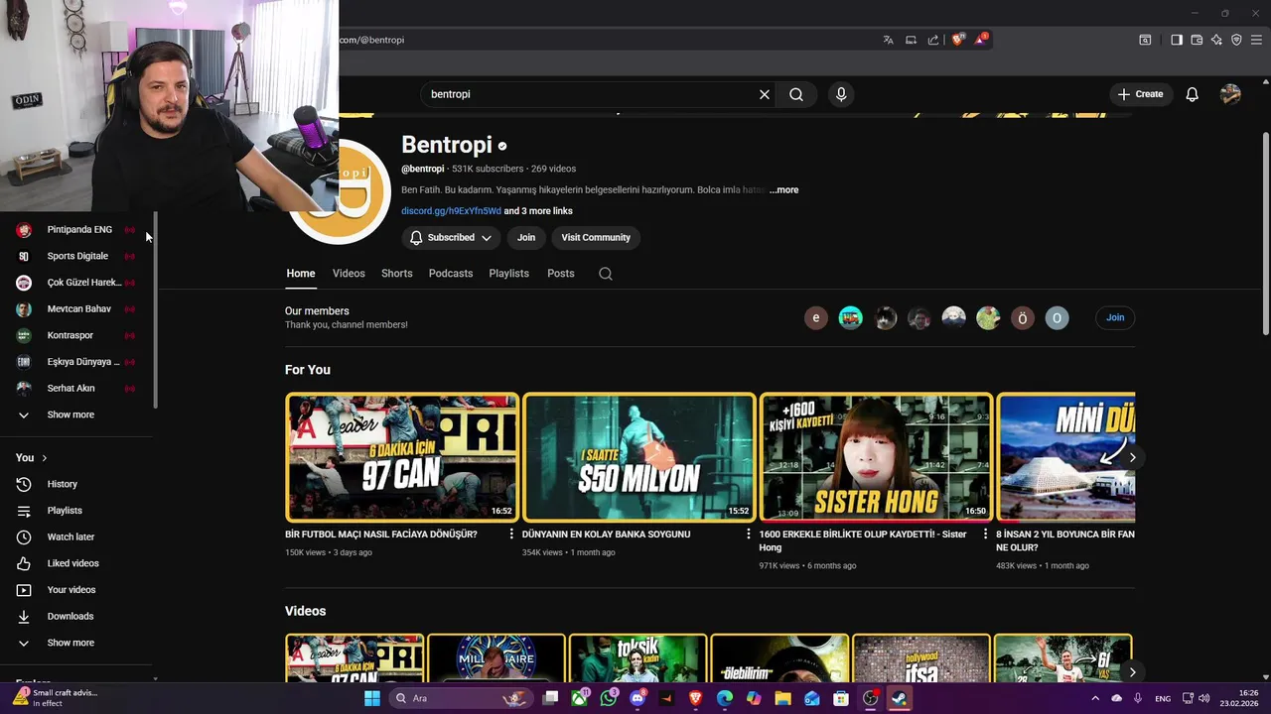
Task: Click Join button beside Subscribed
Action: point(526,238)
